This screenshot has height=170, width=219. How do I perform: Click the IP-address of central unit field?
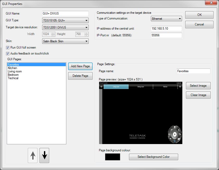pyautogui.click(x=166, y=29)
